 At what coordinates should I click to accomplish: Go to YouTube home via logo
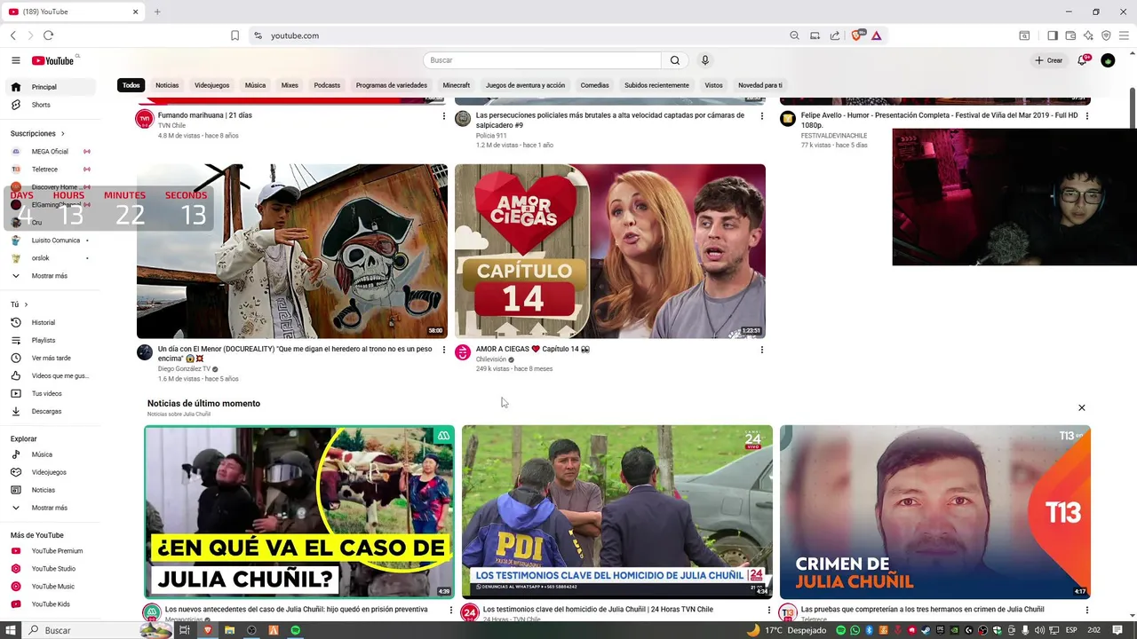pos(53,60)
